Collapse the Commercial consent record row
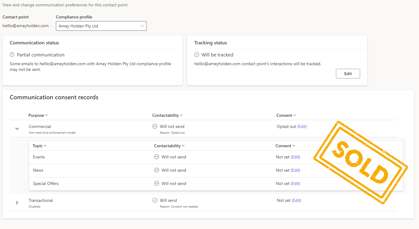Viewport: 419px width, 229px height. coord(17,129)
